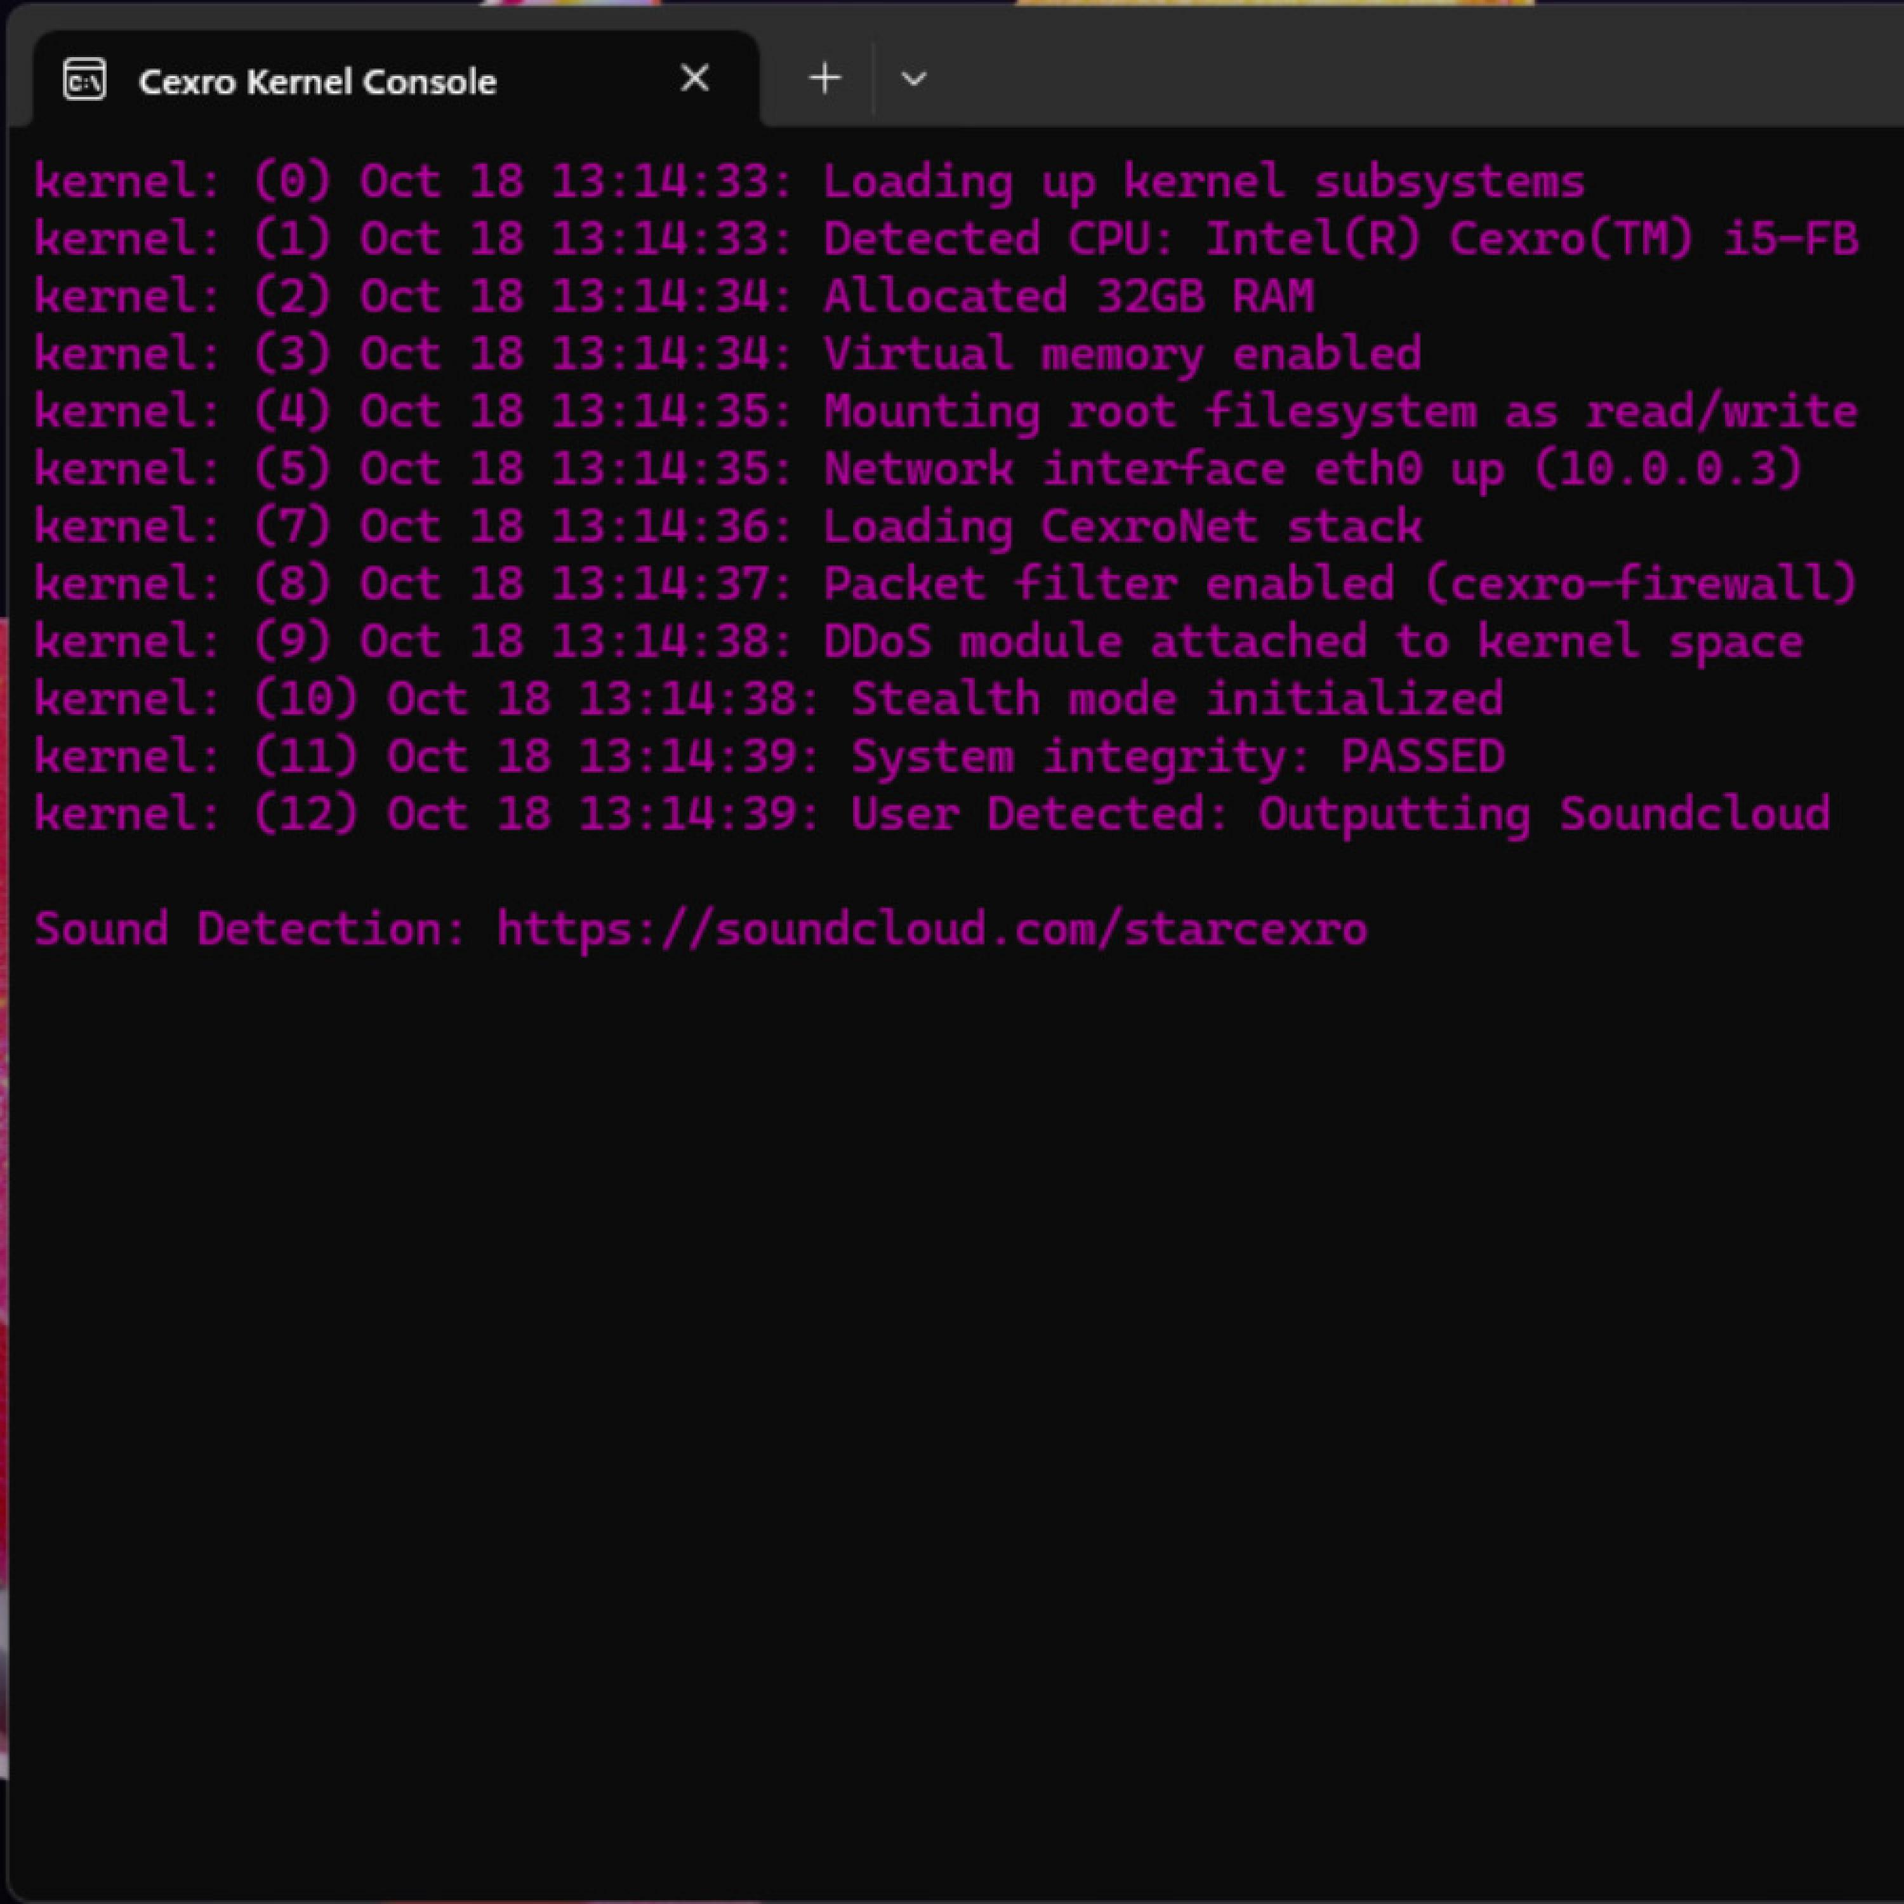Click the 'Allocated 32GB RAM' log line

(x=1068, y=296)
